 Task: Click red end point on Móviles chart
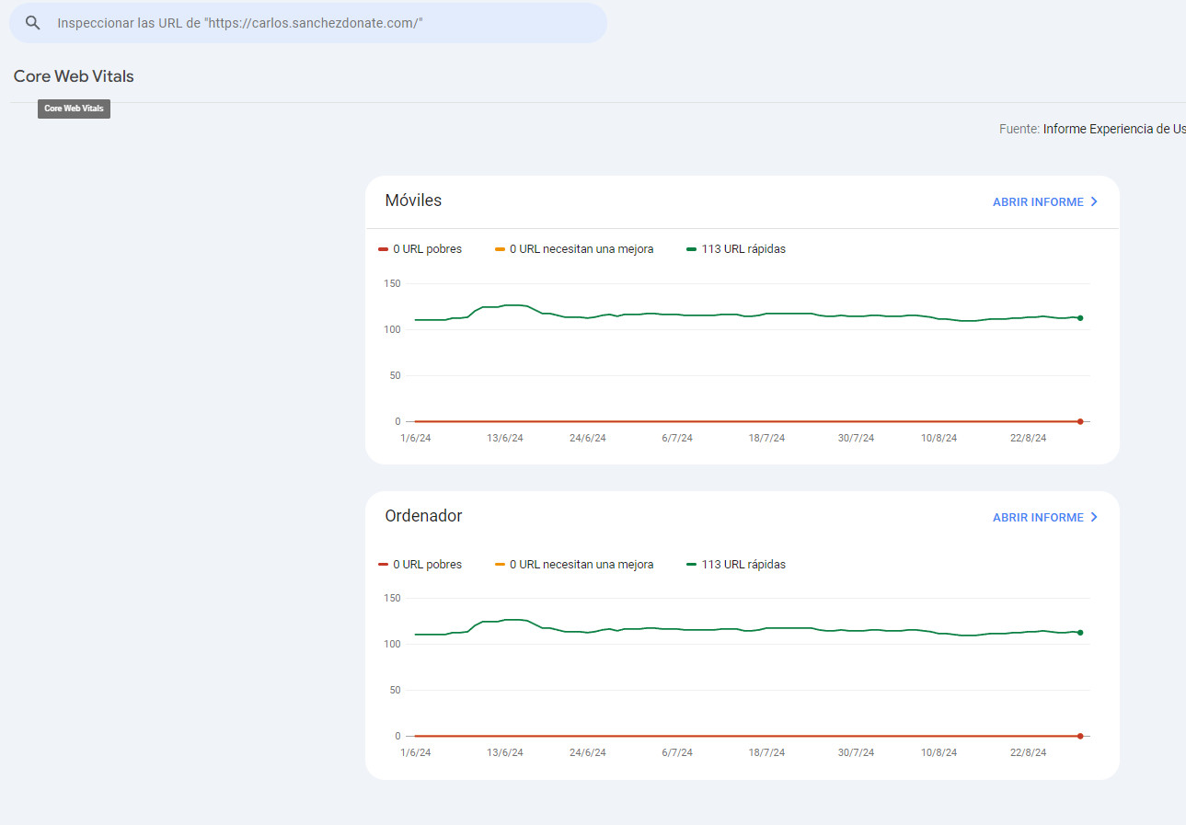click(1079, 421)
